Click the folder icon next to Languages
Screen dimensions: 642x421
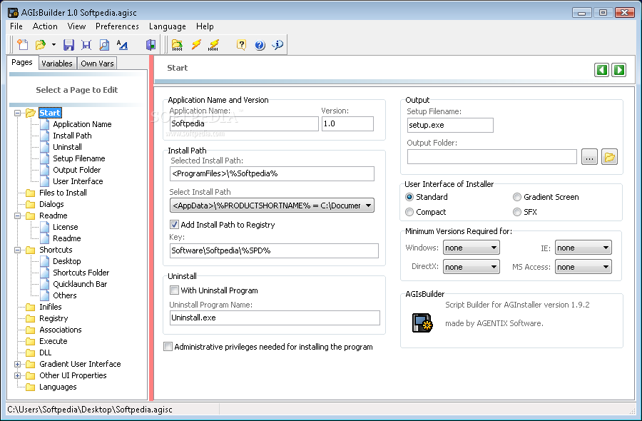(30, 387)
